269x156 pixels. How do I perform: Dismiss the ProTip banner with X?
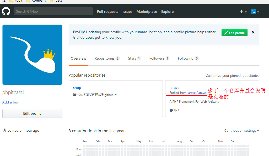[x=253, y=32]
